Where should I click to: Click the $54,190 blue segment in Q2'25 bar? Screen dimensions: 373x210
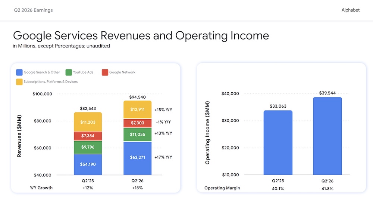click(88, 165)
